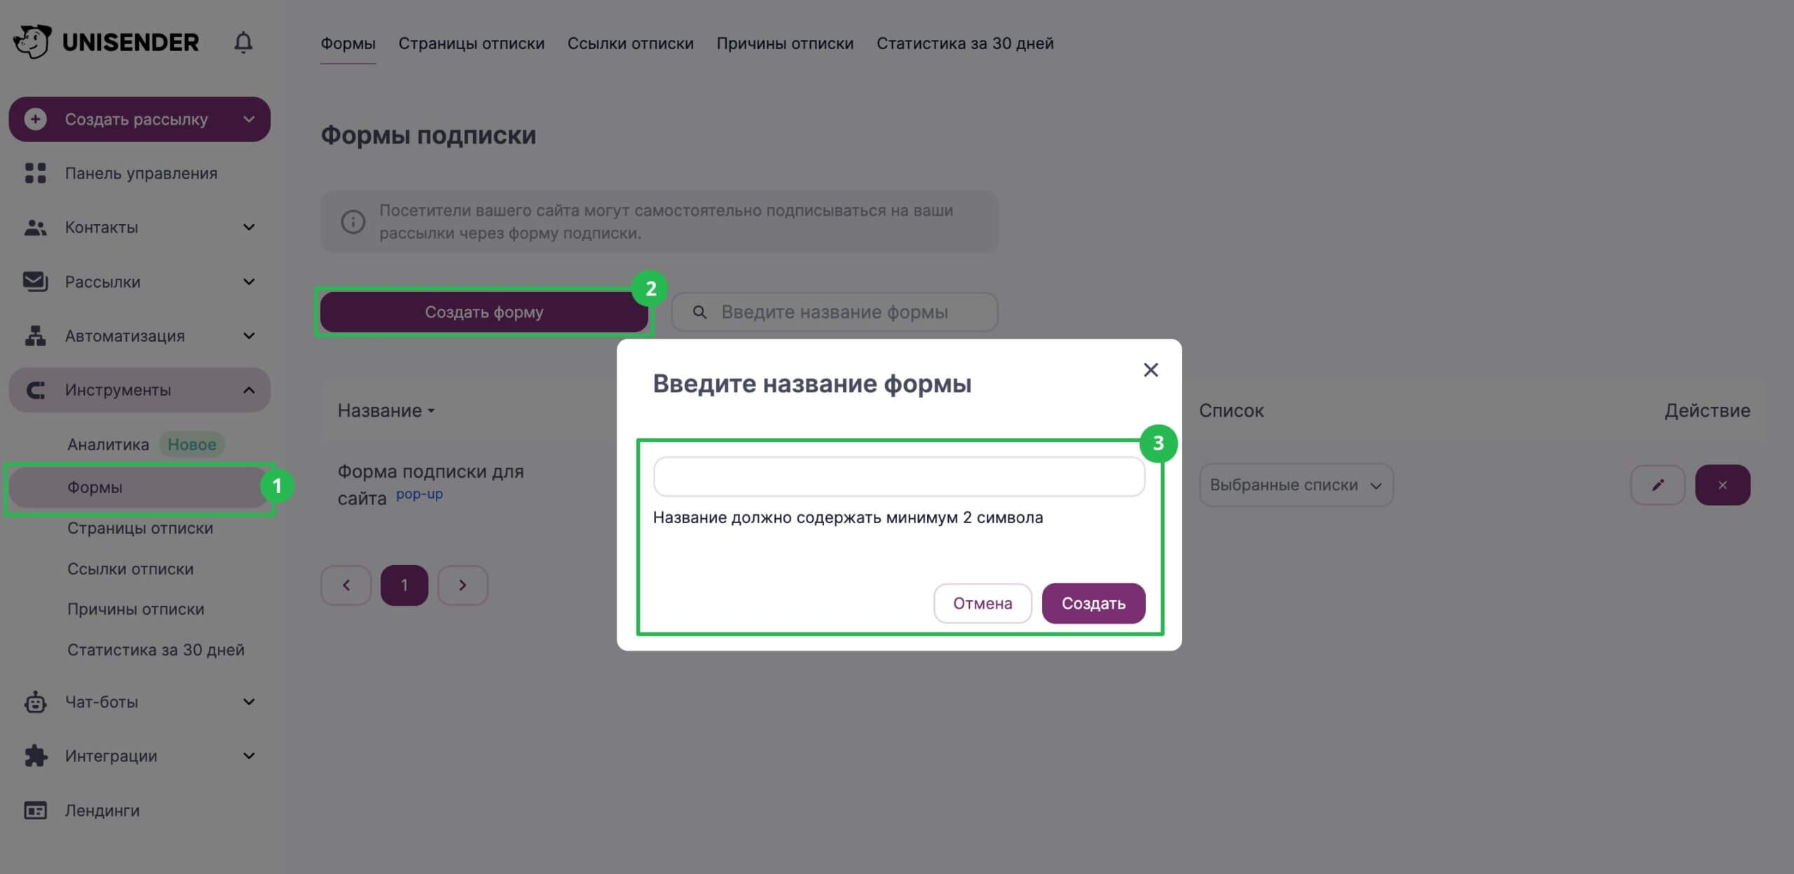Expand Чат-боты menu chevron
Screen dimensions: 1794x874
point(249,702)
